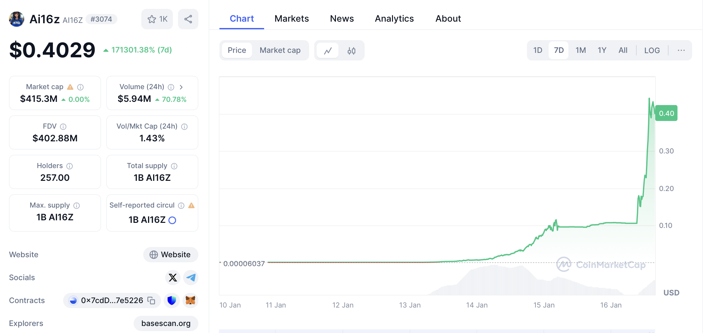Screen dimensions: 703x333
Task: Switch to the News tab
Action: pyautogui.click(x=342, y=18)
